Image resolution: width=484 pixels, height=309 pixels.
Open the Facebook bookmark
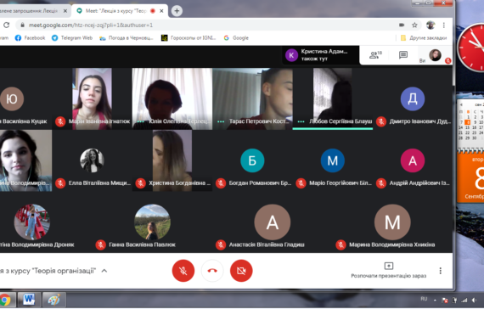pos(30,38)
